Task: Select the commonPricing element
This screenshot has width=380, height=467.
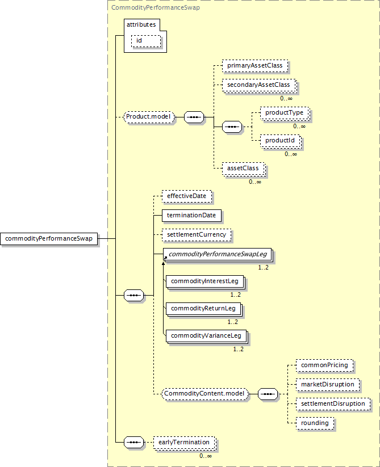Action: pyautogui.click(x=324, y=365)
